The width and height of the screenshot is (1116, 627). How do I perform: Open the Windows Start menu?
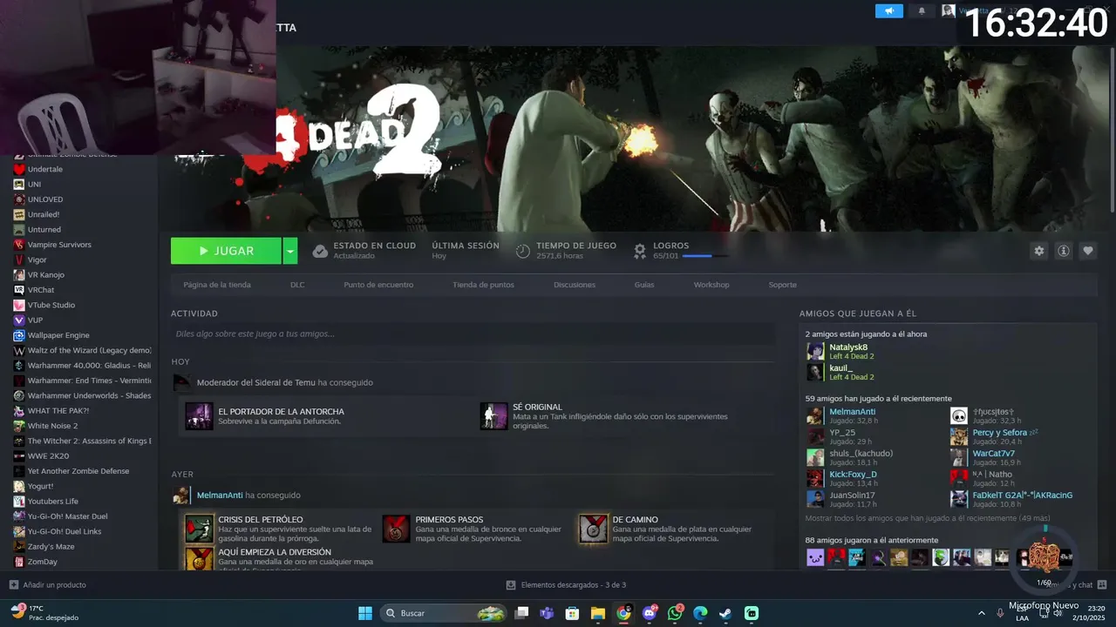365,613
